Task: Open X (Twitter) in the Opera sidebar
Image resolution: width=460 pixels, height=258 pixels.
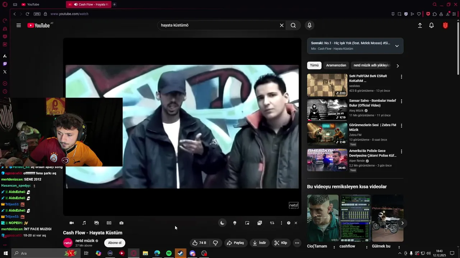Action: (x=5, y=72)
